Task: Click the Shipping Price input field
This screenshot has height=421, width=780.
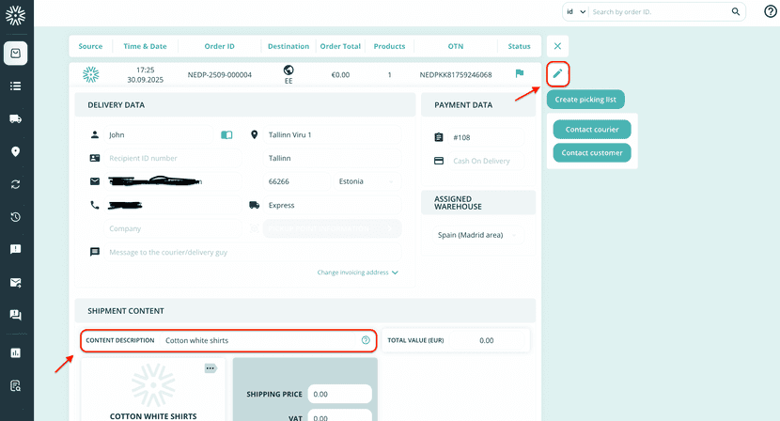Action: [x=339, y=395]
